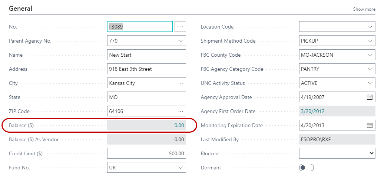Open the ZIP Code lookup ellipsis
This screenshot has height=182, width=381.
tap(180, 111)
